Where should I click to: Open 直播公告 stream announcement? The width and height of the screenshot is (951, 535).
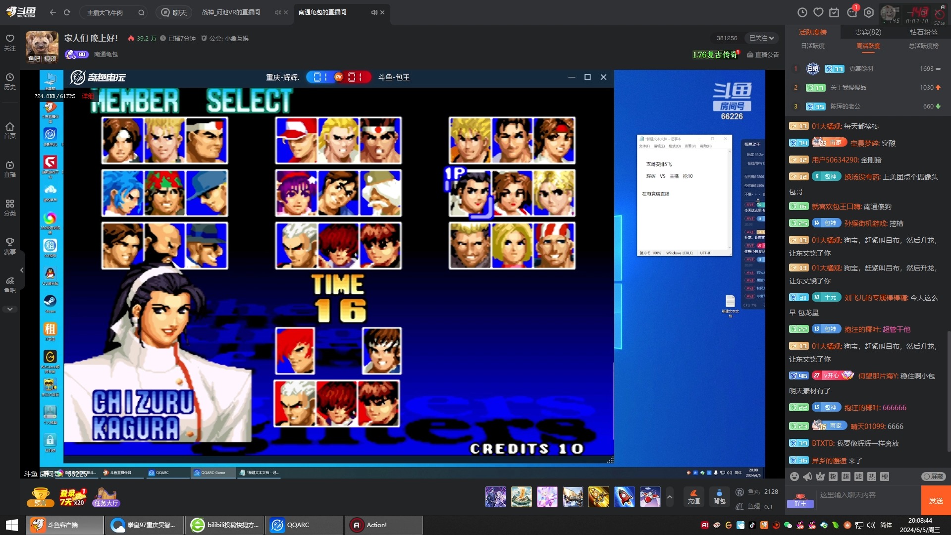pos(763,54)
